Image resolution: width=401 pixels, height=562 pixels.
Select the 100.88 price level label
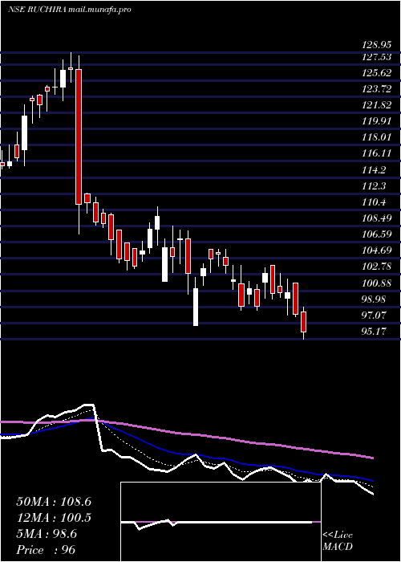(x=377, y=283)
